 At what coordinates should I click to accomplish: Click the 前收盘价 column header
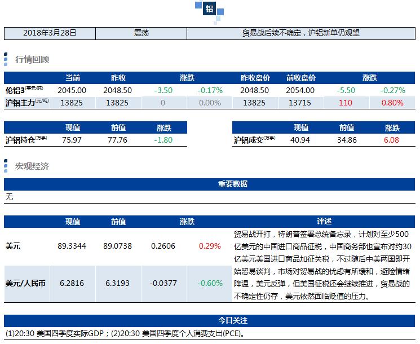(301, 78)
